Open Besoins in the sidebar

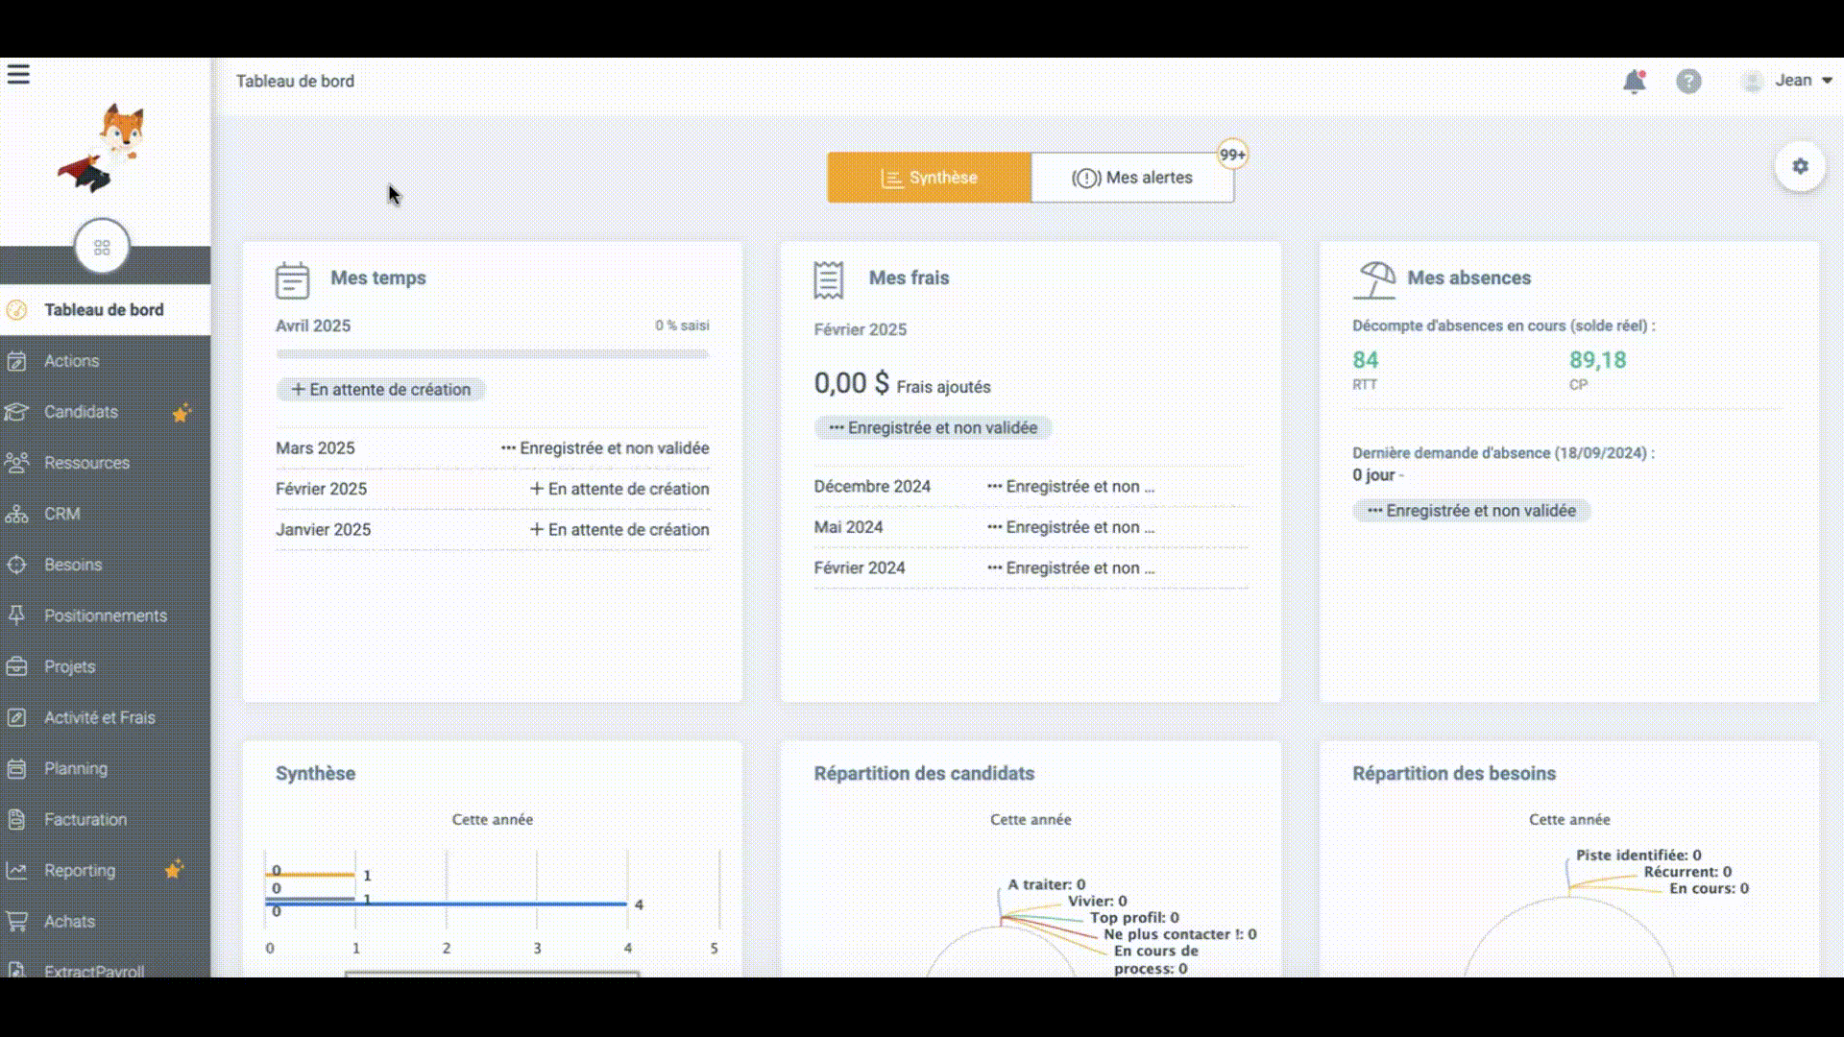[x=105, y=565]
